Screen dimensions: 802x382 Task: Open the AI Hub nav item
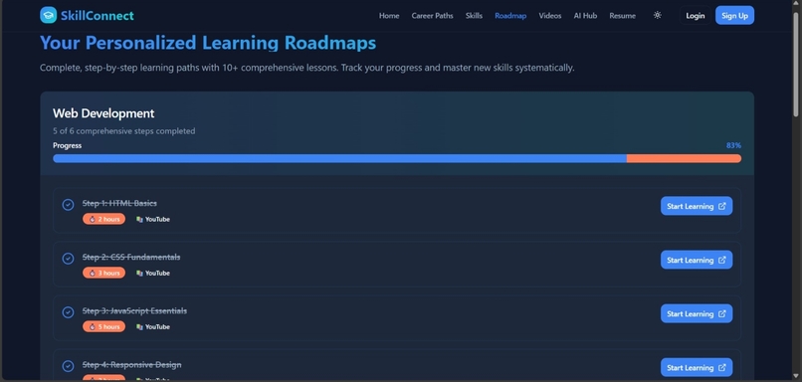(x=585, y=15)
